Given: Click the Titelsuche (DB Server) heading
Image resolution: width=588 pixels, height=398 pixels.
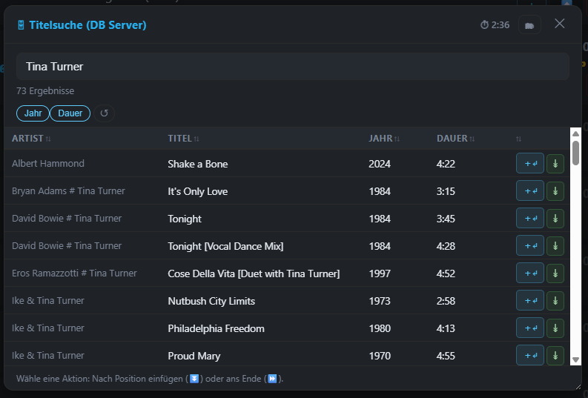Looking at the screenshot, I should (87, 24).
